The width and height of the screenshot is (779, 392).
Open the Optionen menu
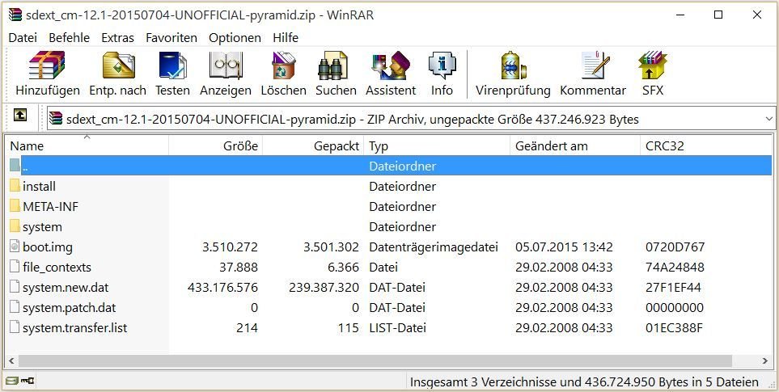(235, 38)
